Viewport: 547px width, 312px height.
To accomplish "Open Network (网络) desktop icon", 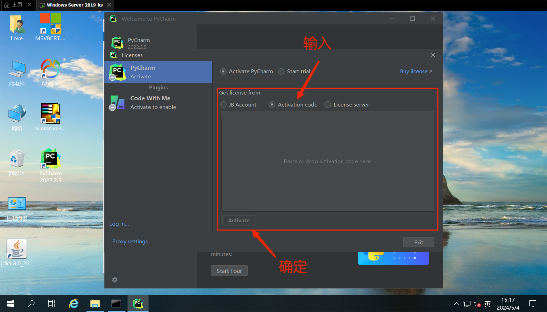I will pos(17,118).
